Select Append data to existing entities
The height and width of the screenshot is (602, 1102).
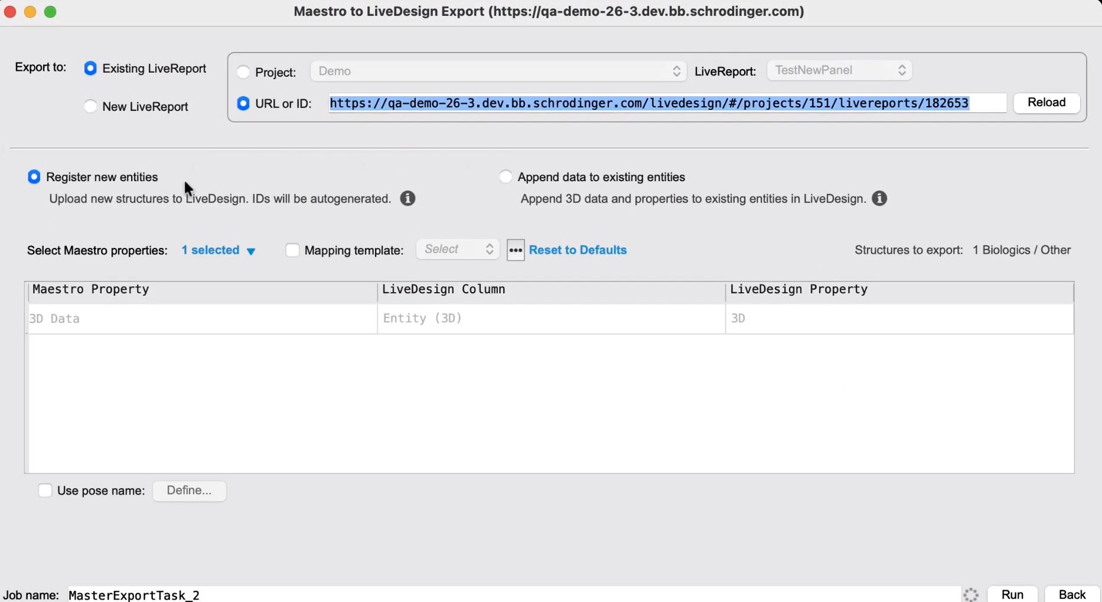(x=506, y=177)
